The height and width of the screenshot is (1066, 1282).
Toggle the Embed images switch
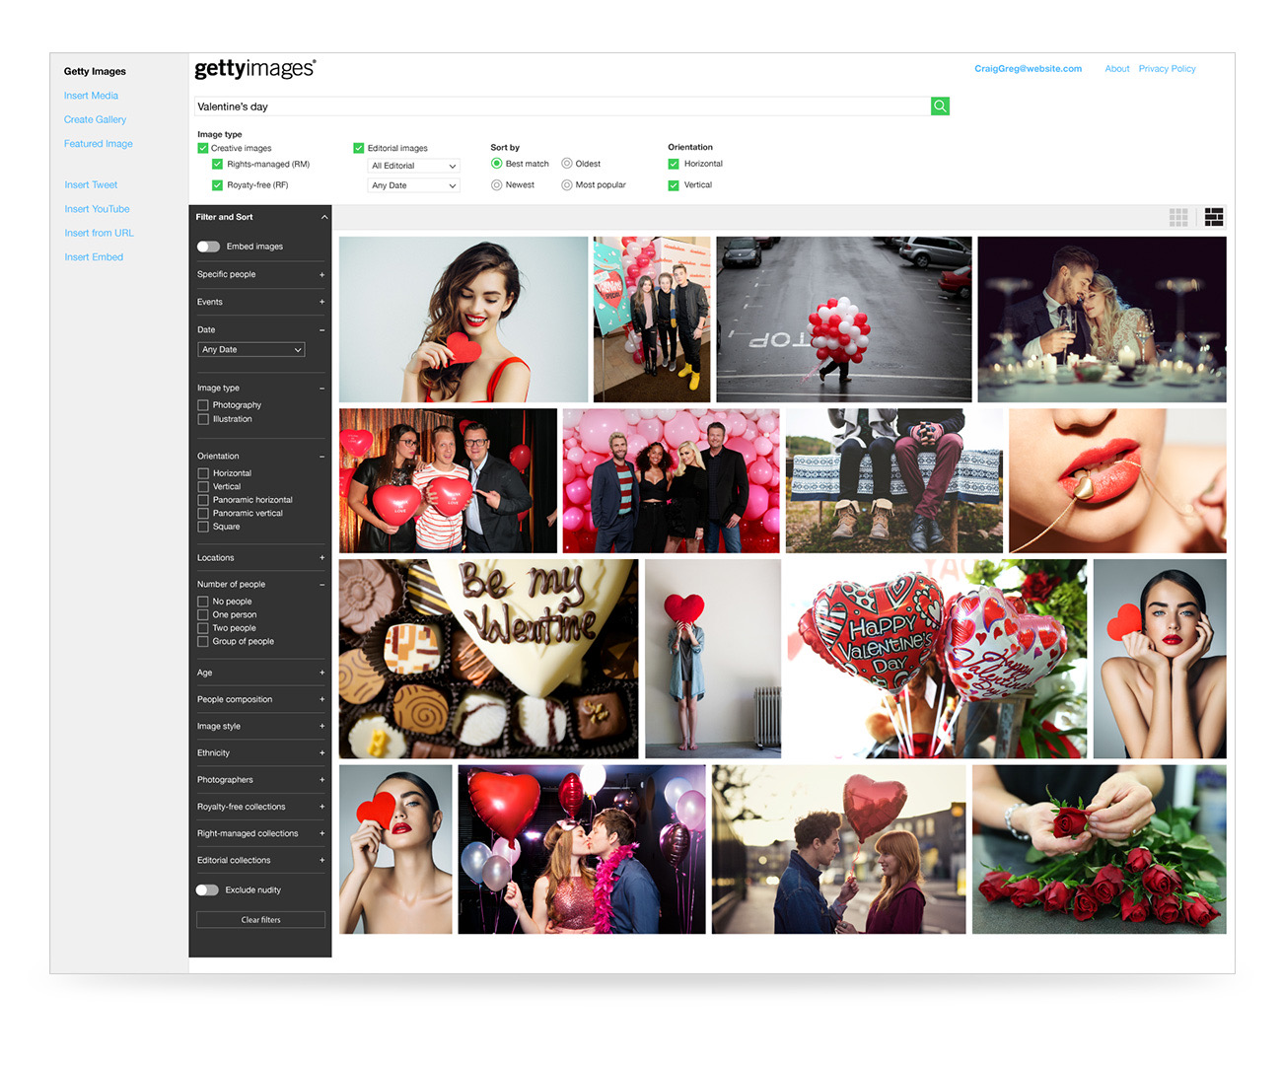click(208, 247)
